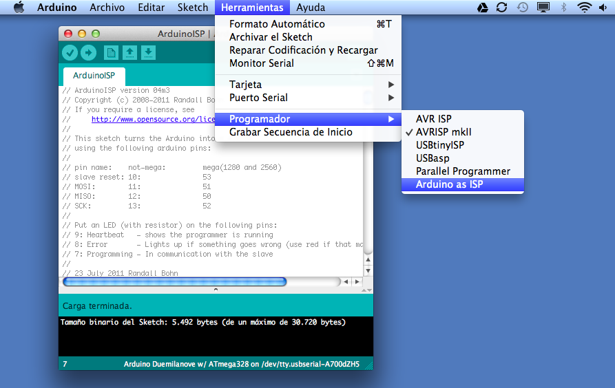
Task: Click the Upload arrow toolbar button
Action: [89, 52]
